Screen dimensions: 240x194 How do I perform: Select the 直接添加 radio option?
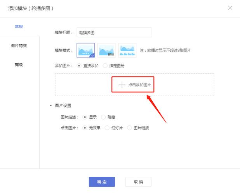pos(80,66)
